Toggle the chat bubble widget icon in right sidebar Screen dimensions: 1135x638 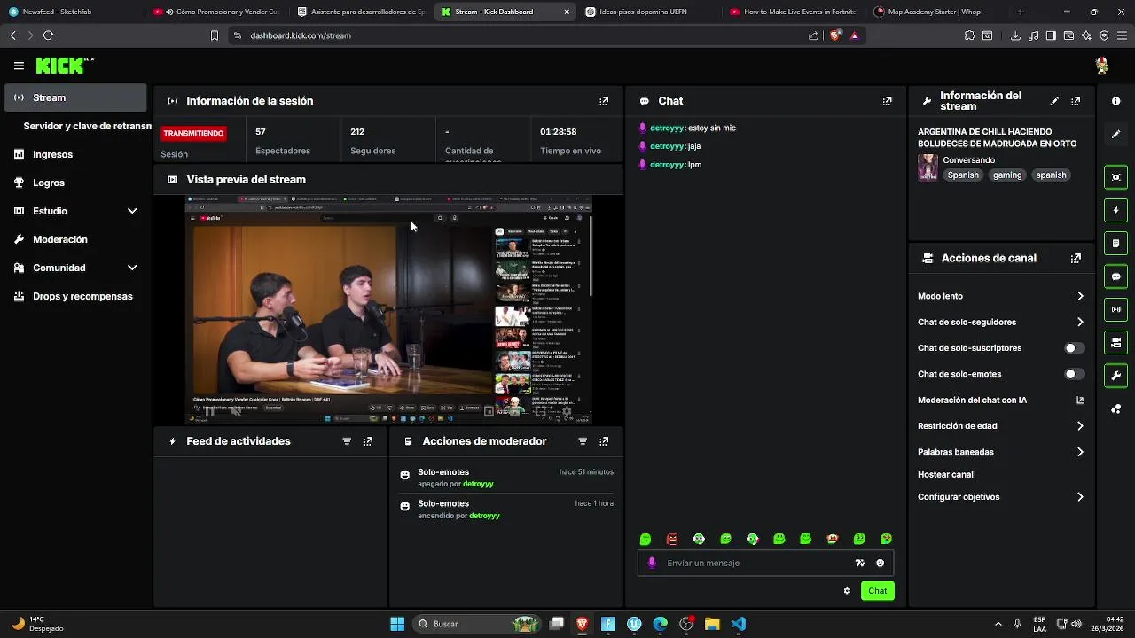click(x=1115, y=276)
